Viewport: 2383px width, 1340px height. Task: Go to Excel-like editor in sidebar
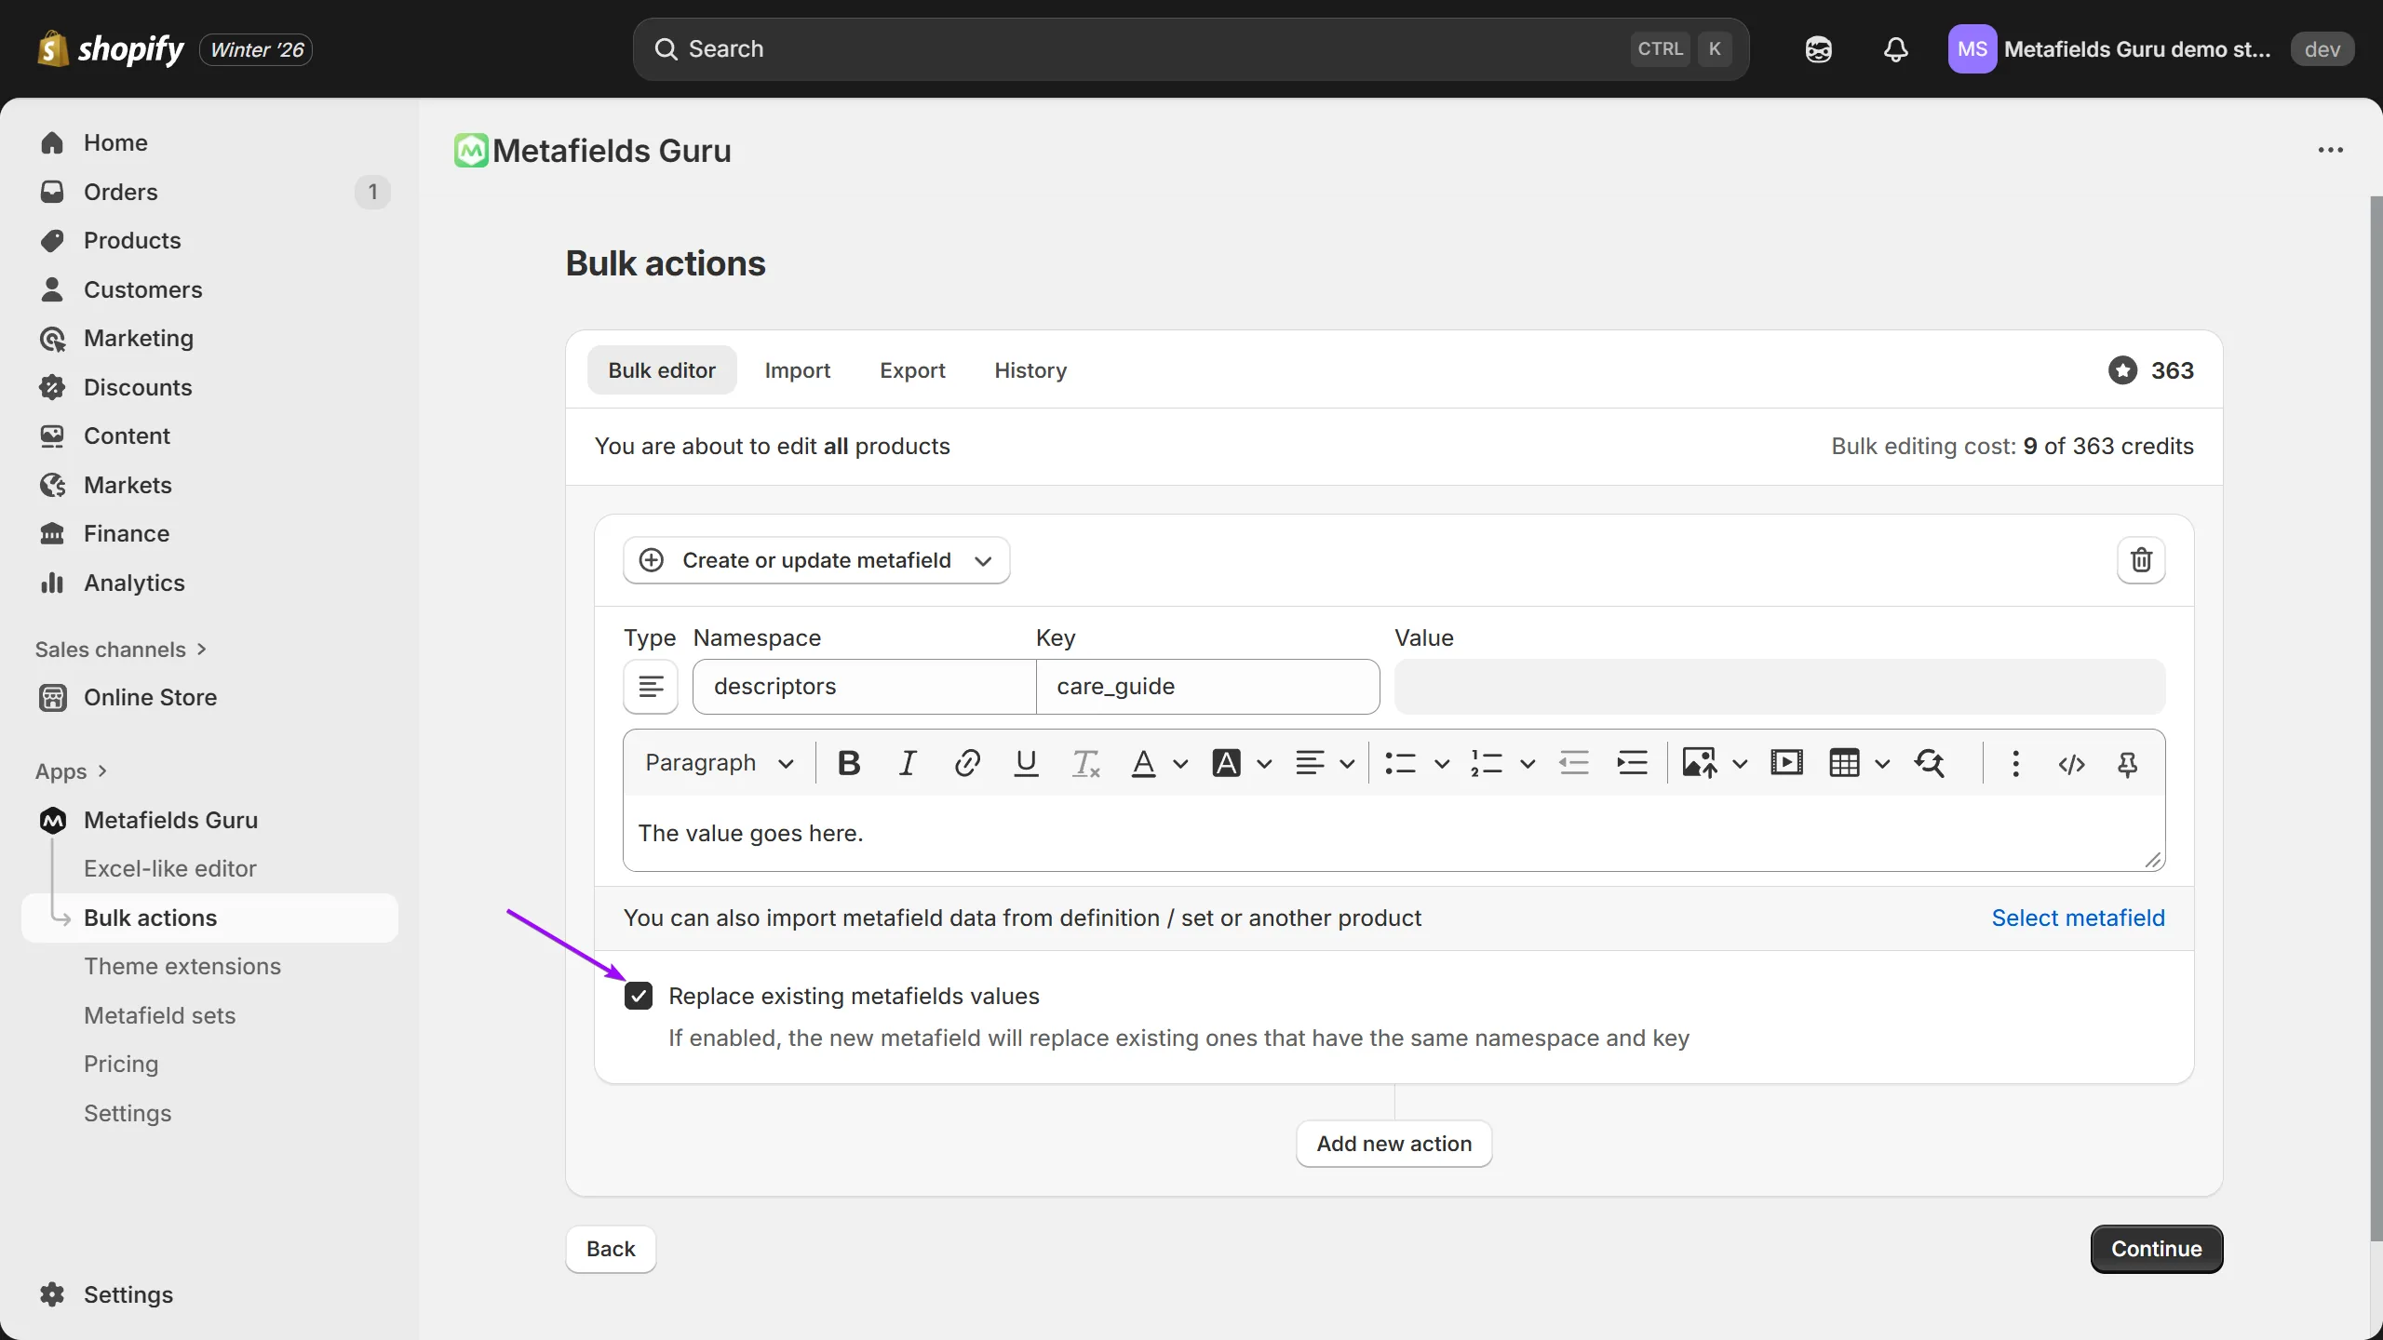pos(170,868)
